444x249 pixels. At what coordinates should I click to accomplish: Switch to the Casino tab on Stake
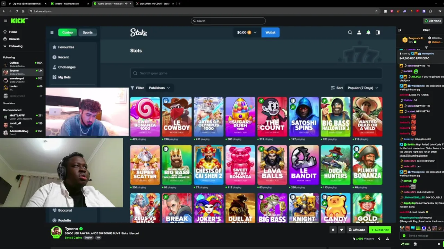(67, 33)
